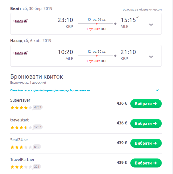Click airplane icon on return flight route
This screenshot has height=174, width=173.
pyautogui.click(x=115, y=56)
